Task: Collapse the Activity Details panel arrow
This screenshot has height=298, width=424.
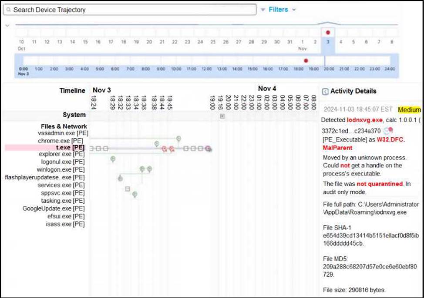Action: pyautogui.click(x=325, y=91)
